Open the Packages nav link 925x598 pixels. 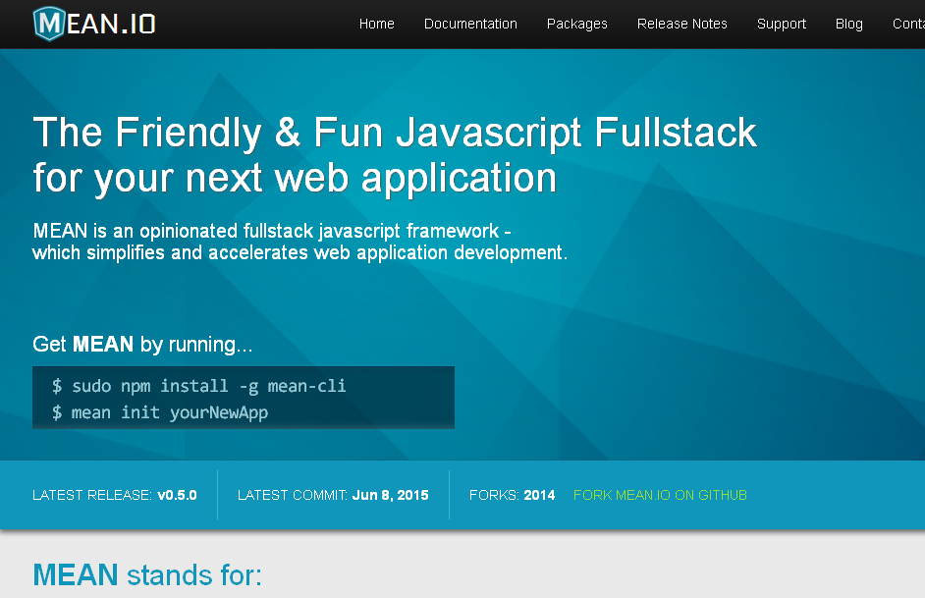576,24
